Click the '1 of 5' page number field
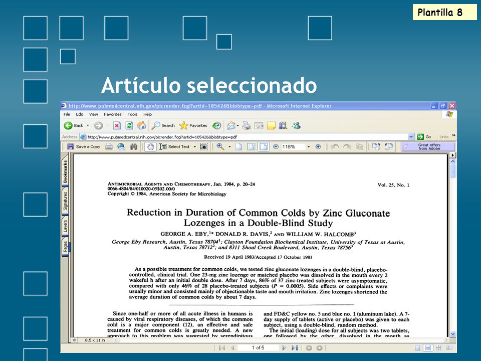This screenshot has width=481, height=361. [259, 348]
